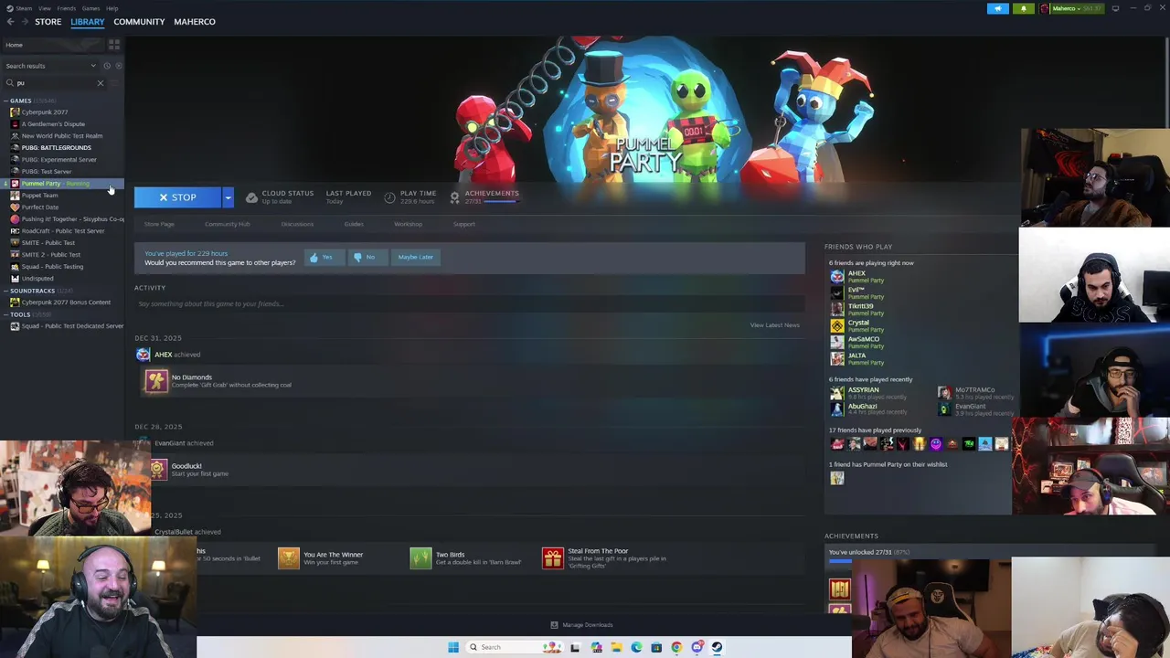The width and height of the screenshot is (1170, 658).
Task: Open the Windows Start button
Action: coord(452,647)
